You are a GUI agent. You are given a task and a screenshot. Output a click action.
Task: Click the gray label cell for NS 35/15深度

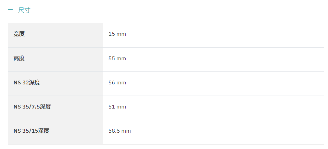[55, 132]
